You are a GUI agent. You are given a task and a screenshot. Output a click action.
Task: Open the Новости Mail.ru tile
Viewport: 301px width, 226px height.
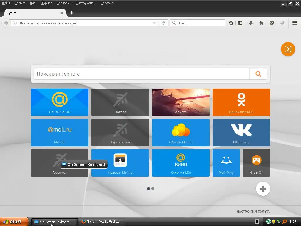coord(120,163)
